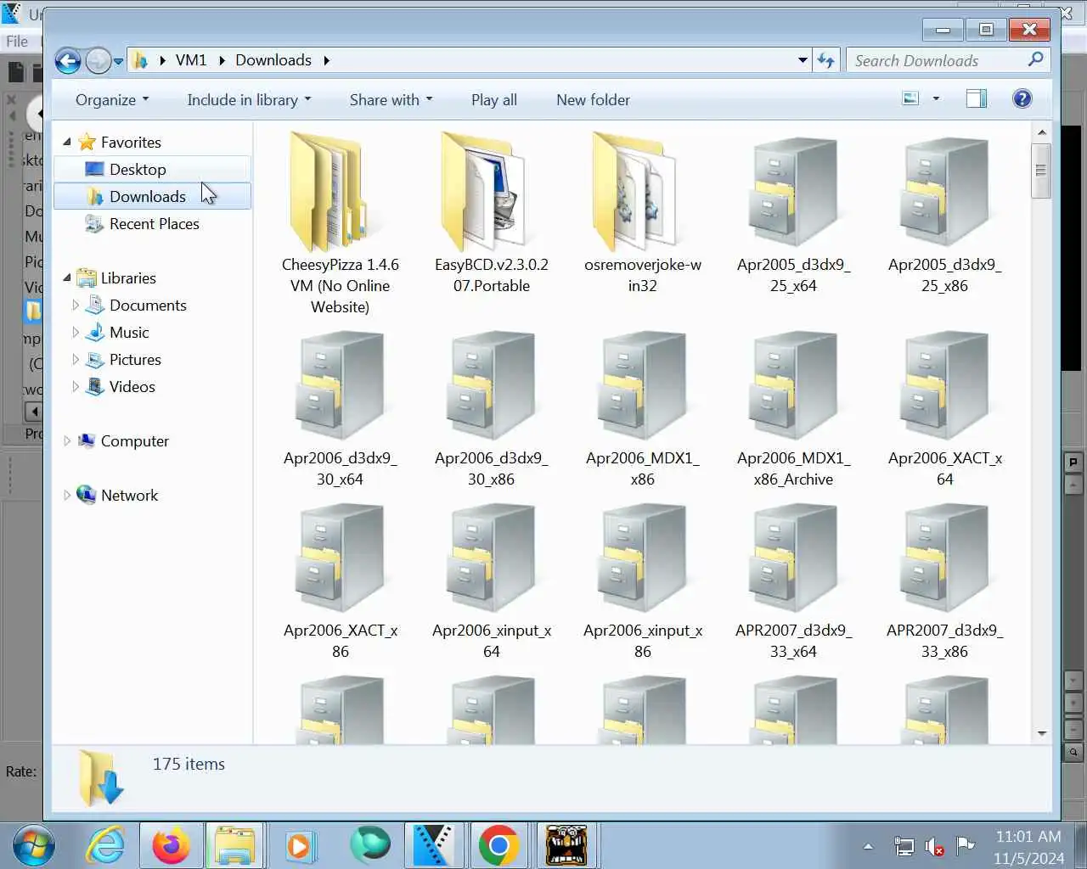Select Apr2006_MDX1_x86 archive
The width and height of the screenshot is (1087, 869).
pos(642,409)
